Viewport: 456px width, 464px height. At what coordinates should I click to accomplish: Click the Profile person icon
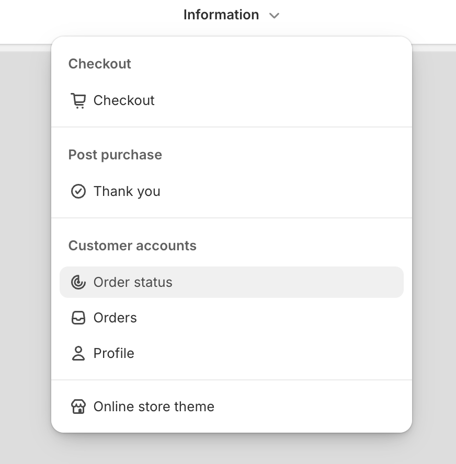pyautogui.click(x=78, y=353)
